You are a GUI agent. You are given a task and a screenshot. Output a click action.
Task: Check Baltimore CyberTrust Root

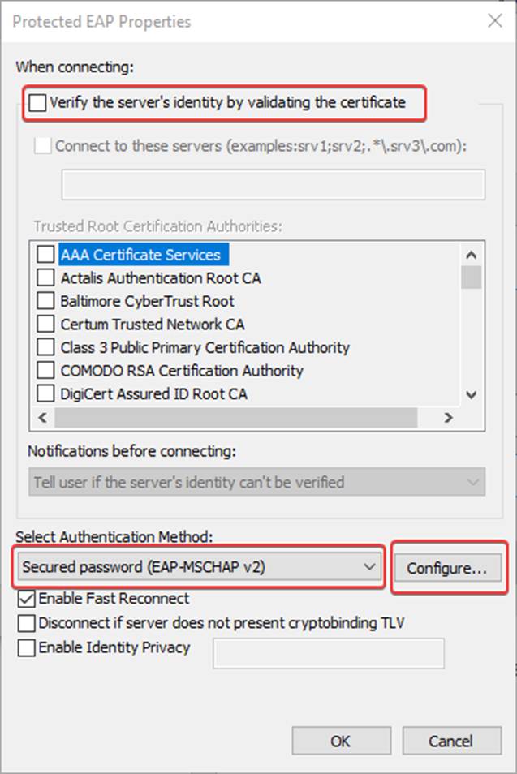46,301
